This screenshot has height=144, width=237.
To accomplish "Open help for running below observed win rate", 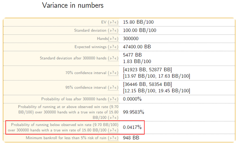I will pyautogui.click(x=113, y=130).
